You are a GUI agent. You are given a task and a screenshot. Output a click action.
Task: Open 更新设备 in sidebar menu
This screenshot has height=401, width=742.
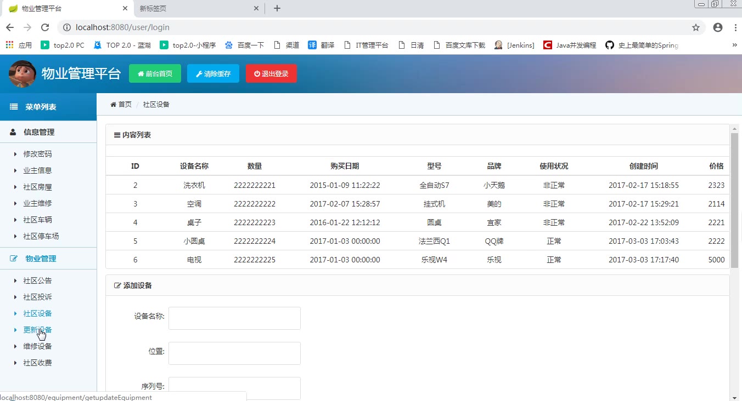(37, 330)
